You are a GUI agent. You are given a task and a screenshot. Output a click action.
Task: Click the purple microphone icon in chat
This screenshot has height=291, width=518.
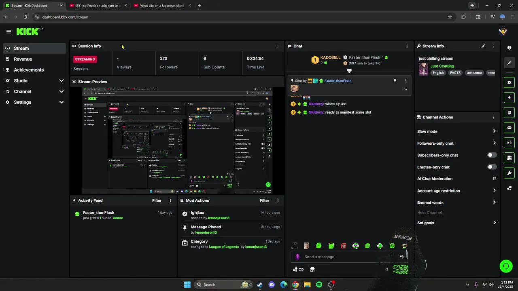pos(297,257)
